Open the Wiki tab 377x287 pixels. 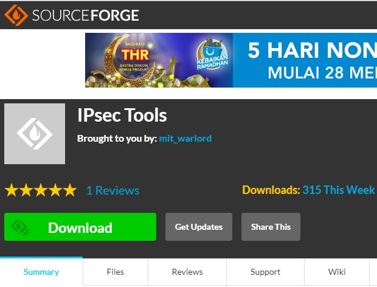(337, 272)
